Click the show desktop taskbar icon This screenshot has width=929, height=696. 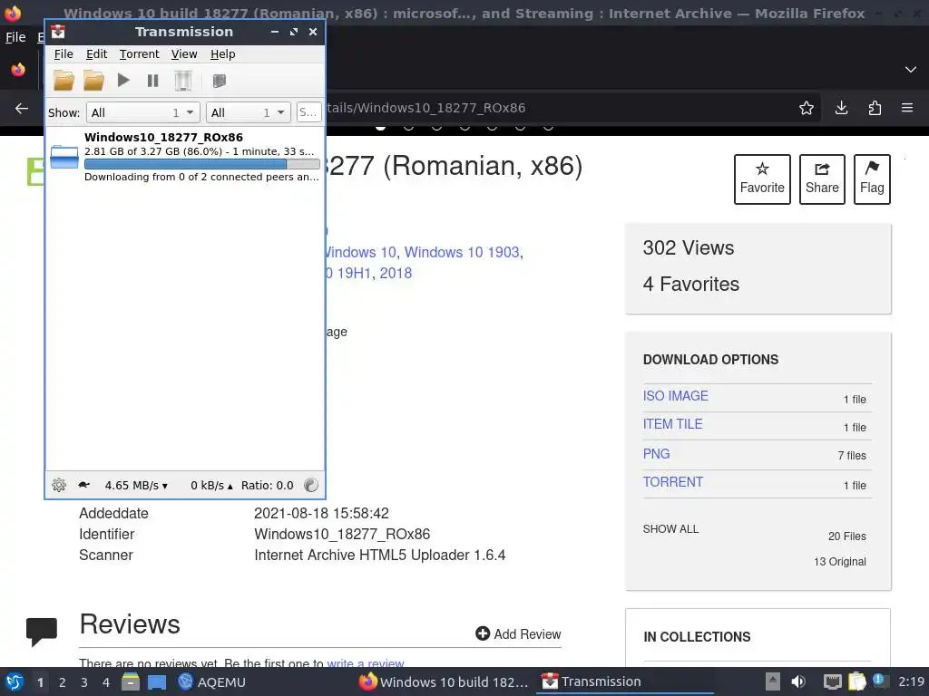[x=157, y=682]
